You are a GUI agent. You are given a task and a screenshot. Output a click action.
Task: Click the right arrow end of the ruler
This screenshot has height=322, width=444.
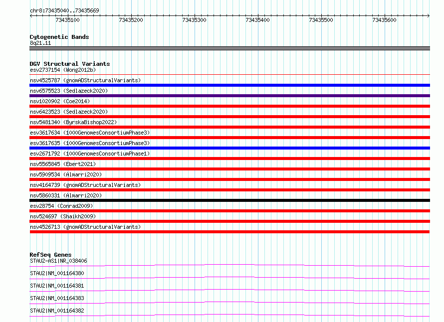pos(429,15)
